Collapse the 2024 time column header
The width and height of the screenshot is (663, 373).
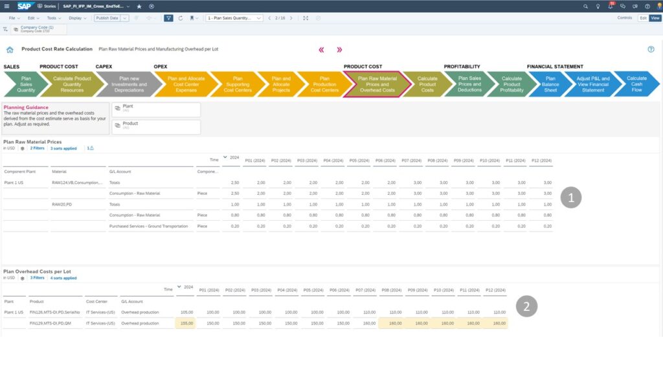point(225,157)
